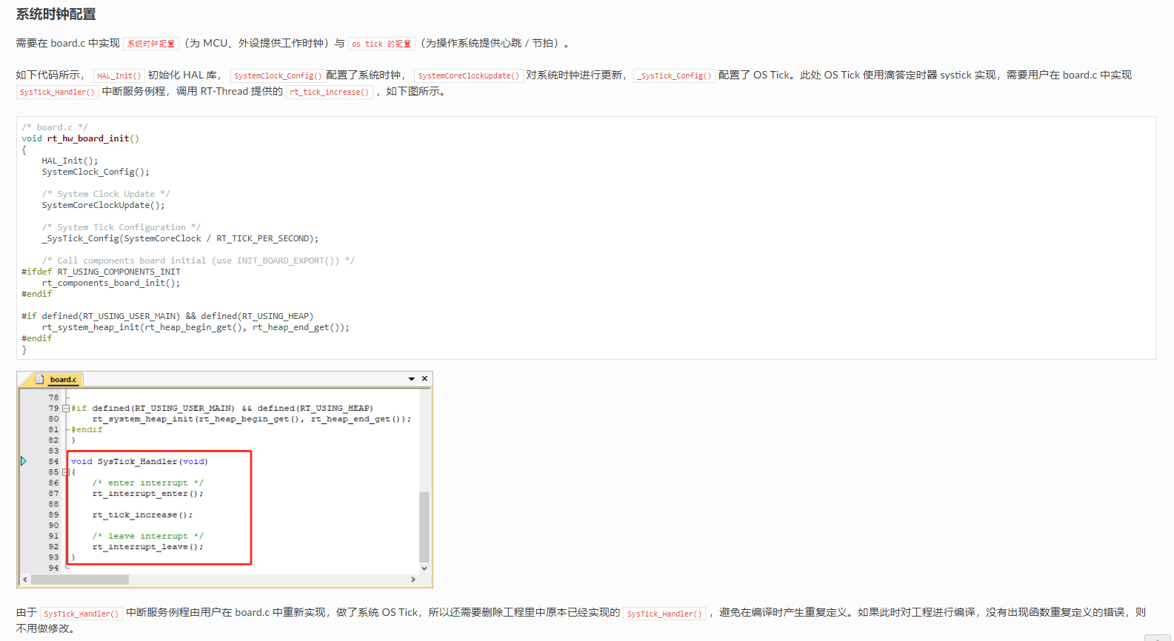
Task: Click the '/* enter interrupt */' comment in editor
Action: click(x=147, y=483)
